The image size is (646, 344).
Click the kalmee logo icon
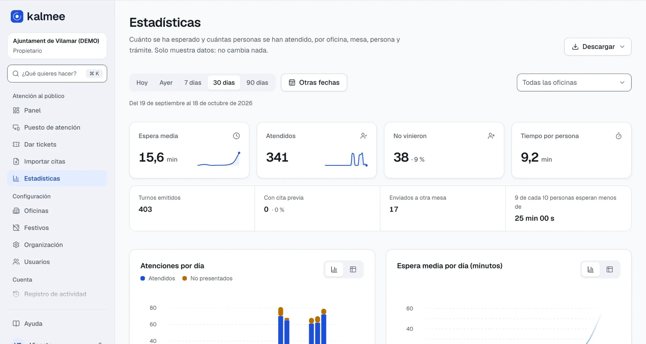(17, 16)
